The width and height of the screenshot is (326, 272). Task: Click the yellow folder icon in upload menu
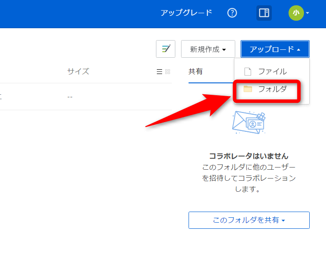click(248, 89)
